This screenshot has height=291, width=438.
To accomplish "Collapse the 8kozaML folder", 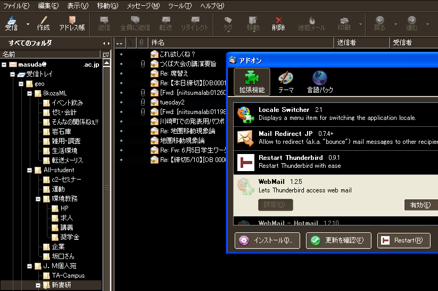I will [30, 93].
